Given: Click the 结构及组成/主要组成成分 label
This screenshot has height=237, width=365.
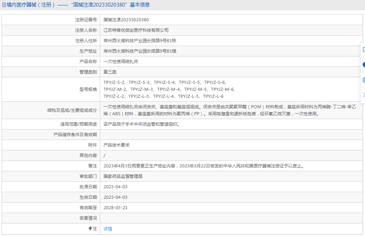Looking at the screenshot, I should (72, 110).
